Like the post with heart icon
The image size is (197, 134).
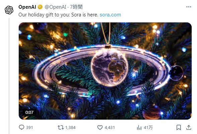click(100, 128)
